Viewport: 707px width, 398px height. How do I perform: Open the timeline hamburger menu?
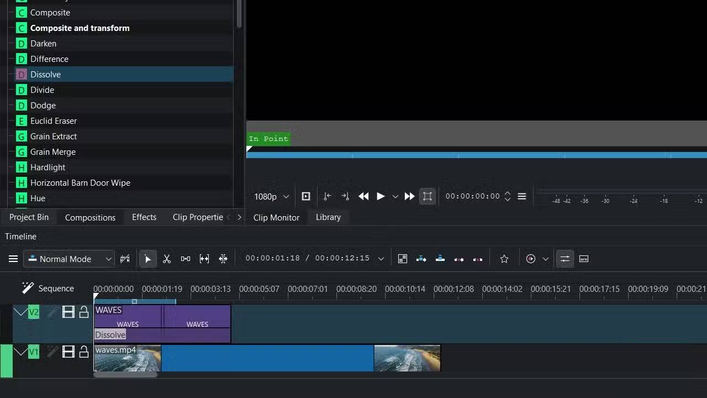tap(13, 259)
